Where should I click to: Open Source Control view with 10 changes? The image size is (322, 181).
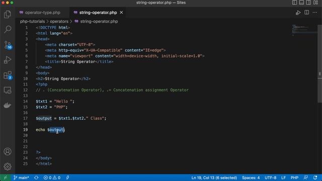8,45
